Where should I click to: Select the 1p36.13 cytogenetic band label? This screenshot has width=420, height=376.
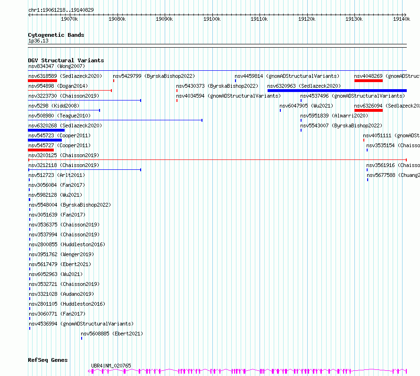pyautogui.click(x=38, y=41)
